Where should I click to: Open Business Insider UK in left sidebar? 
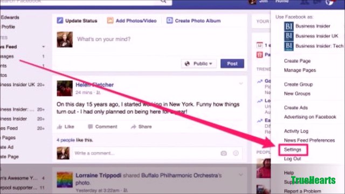pyautogui.click(x=18, y=85)
